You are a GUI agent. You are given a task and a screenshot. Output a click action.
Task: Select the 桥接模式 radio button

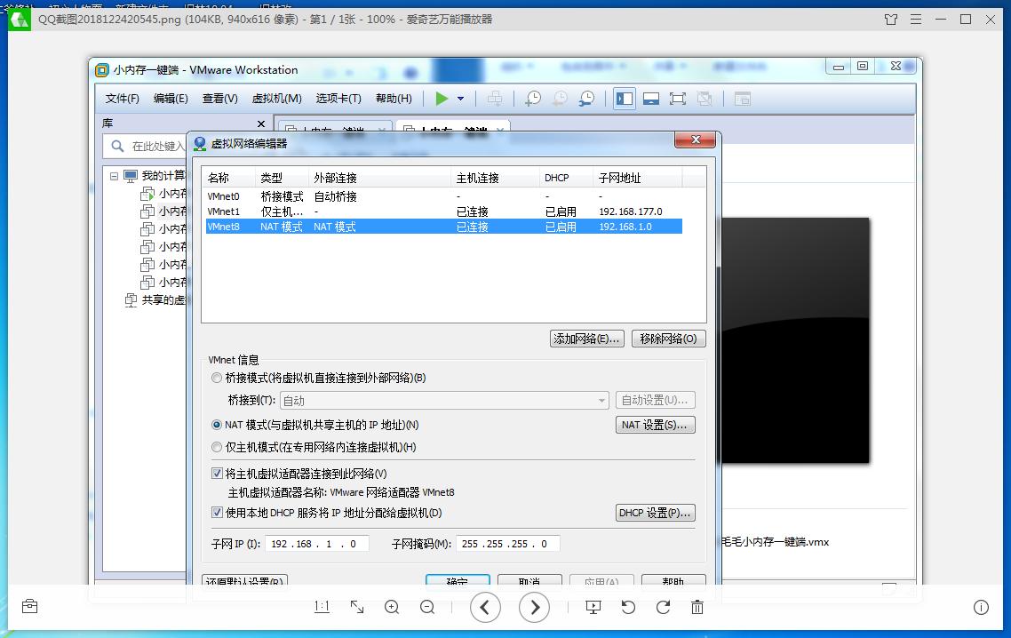click(217, 378)
